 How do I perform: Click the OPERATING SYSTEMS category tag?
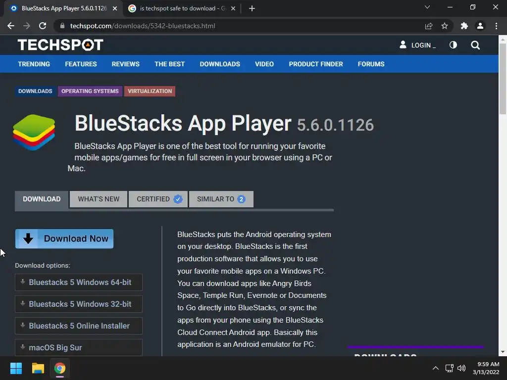coord(90,91)
